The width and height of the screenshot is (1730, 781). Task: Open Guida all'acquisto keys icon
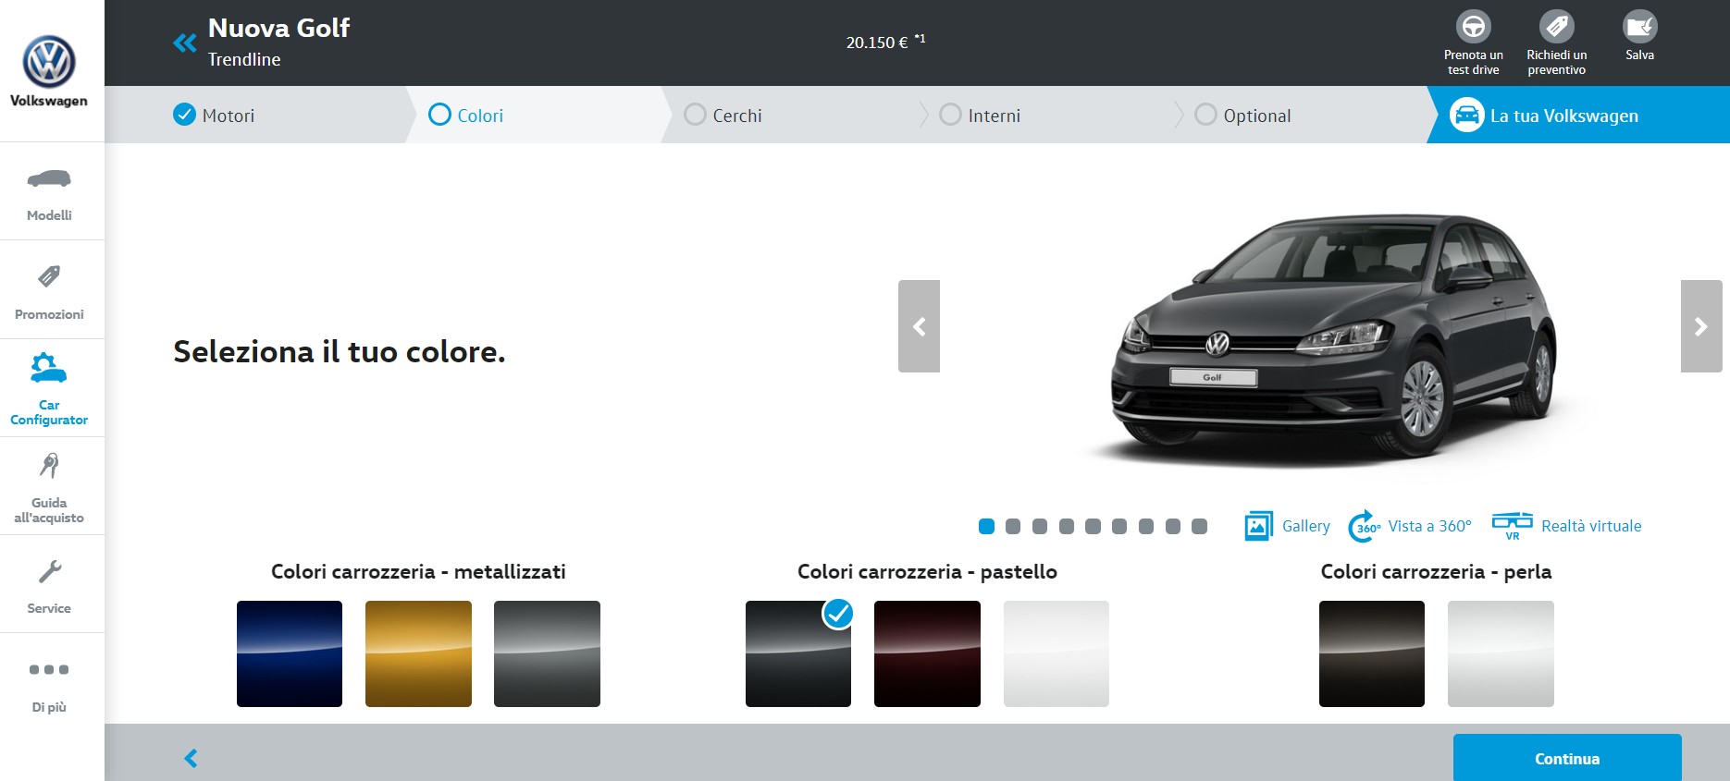49,465
